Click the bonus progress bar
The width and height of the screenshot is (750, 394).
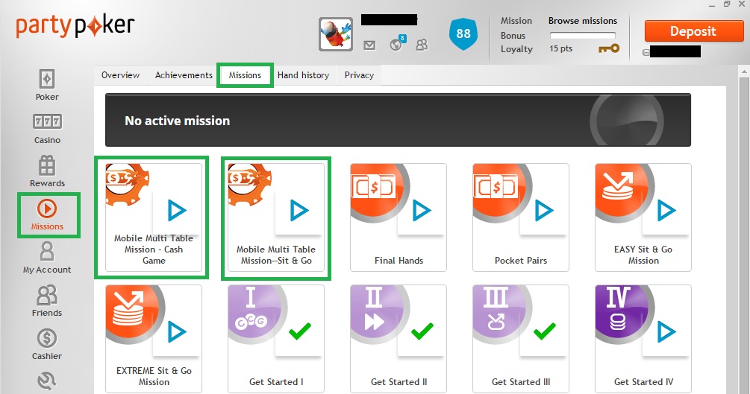(583, 35)
